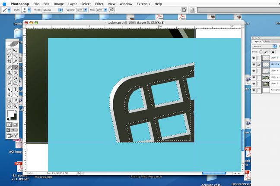Open the Flow slider arrow
The image size is (280, 186).
click(x=105, y=10)
